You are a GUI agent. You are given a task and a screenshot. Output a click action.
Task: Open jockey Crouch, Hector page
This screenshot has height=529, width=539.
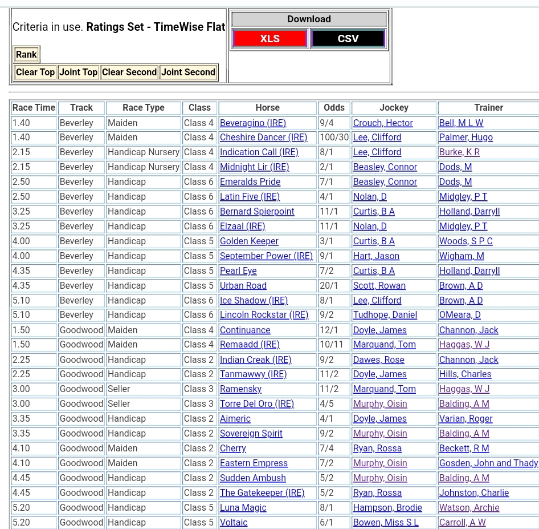(x=383, y=123)
